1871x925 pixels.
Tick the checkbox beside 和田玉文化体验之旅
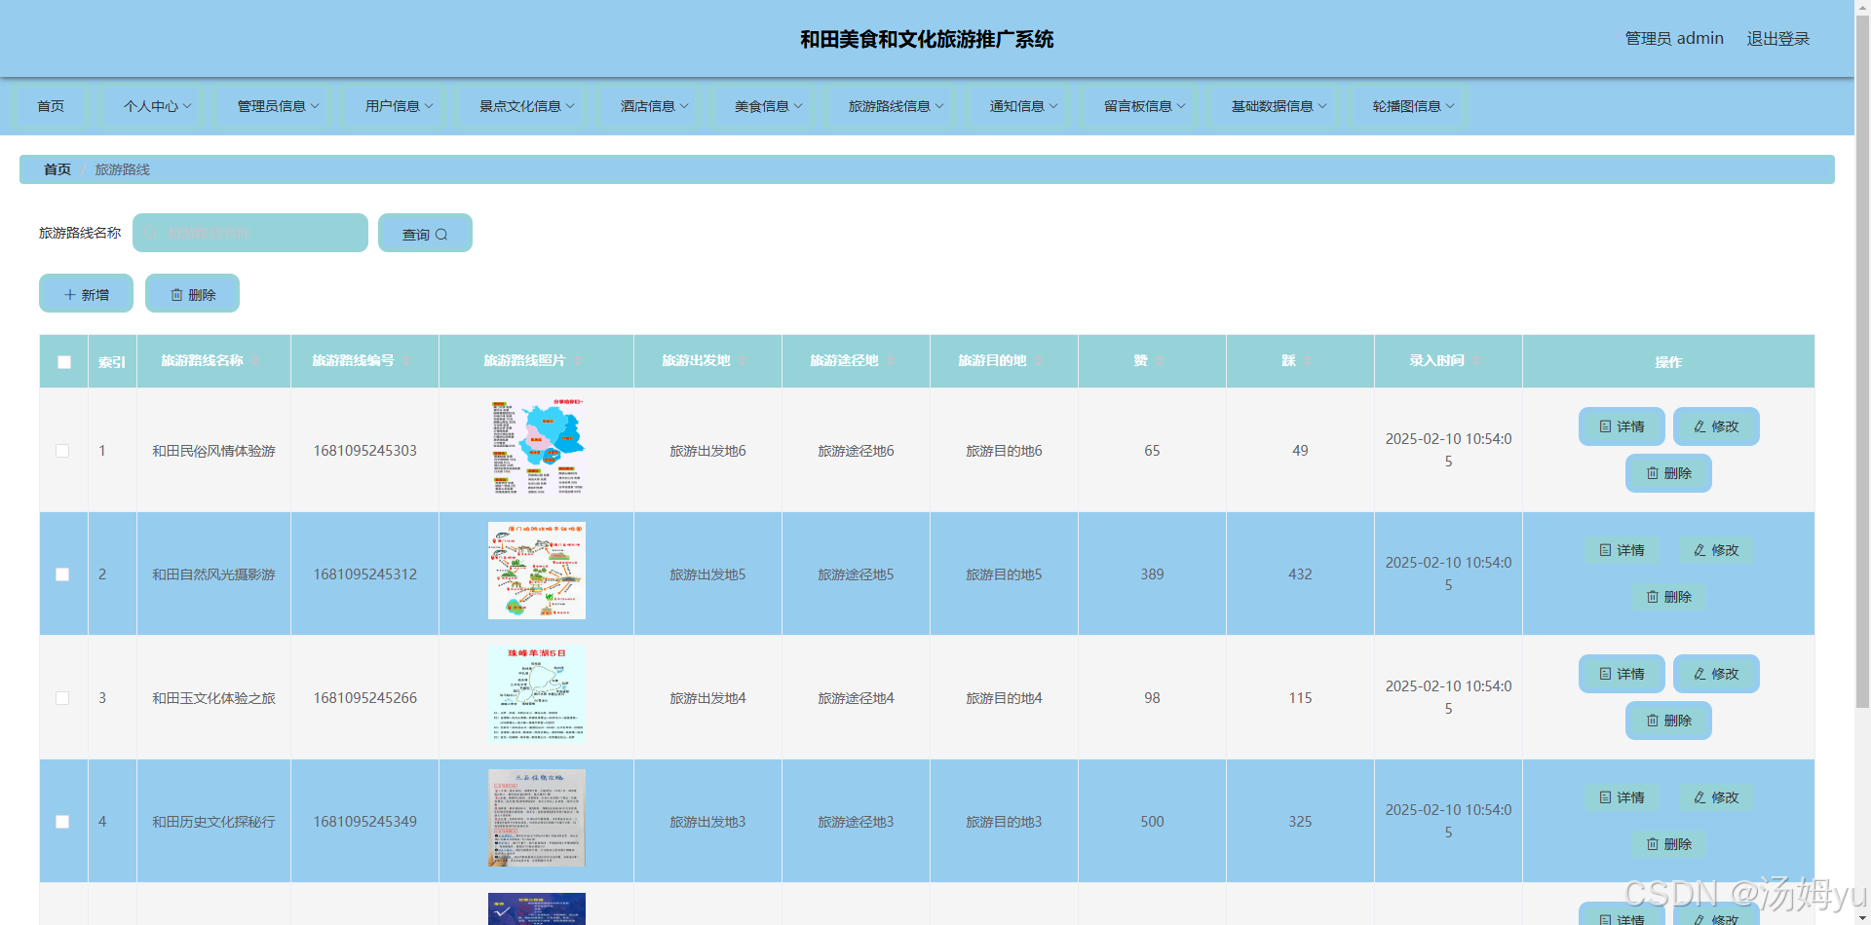tap(62, 698)
